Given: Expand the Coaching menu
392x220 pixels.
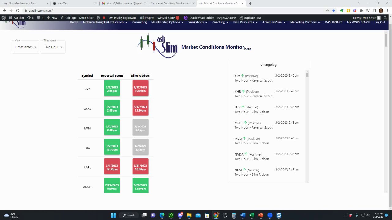Looking at the screenshot, I should (x=220, y=22).
